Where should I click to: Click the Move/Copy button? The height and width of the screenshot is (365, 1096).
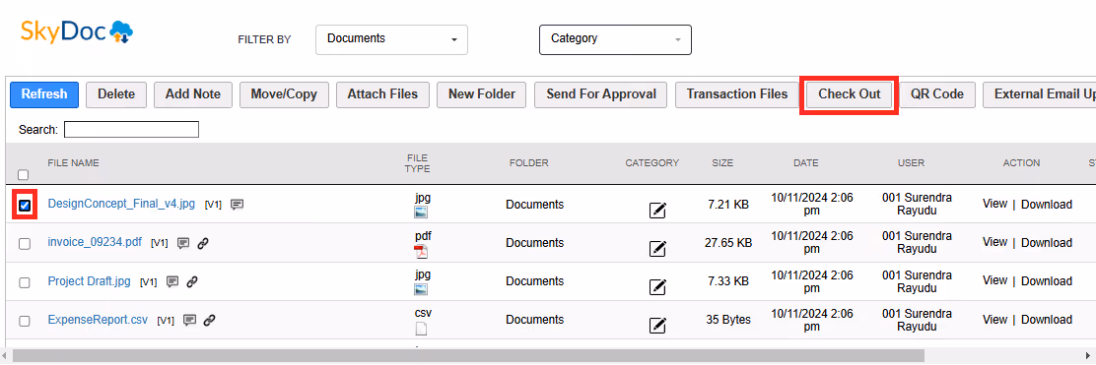(284, 94)
